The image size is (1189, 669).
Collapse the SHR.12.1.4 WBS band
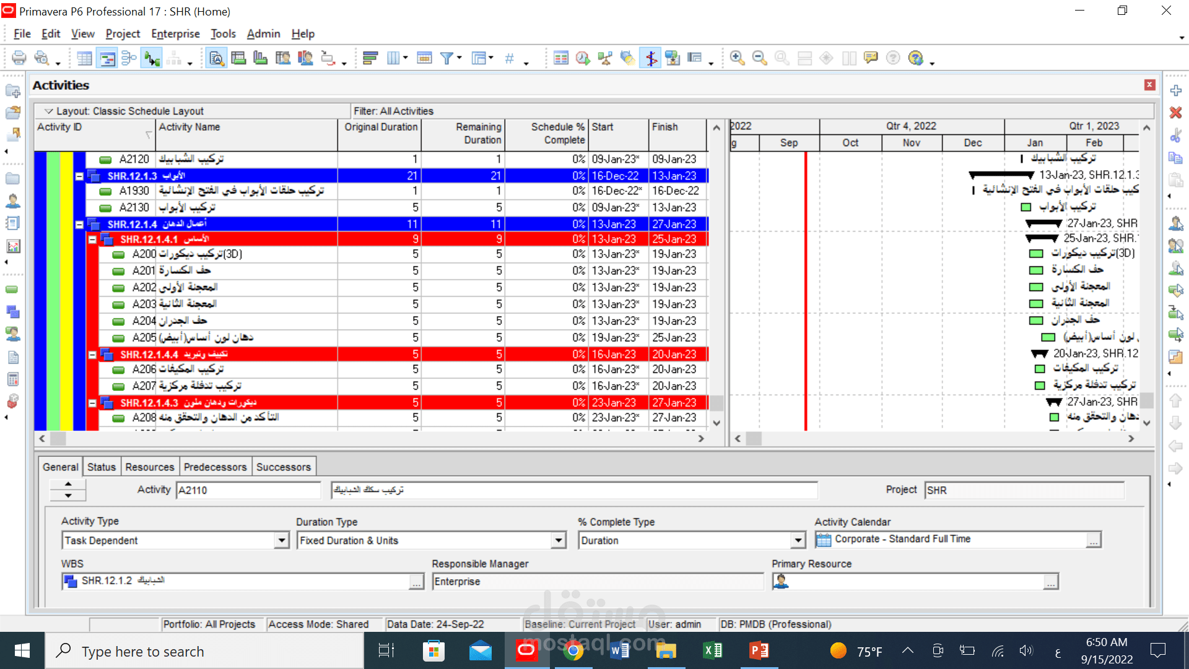point(79,224)
